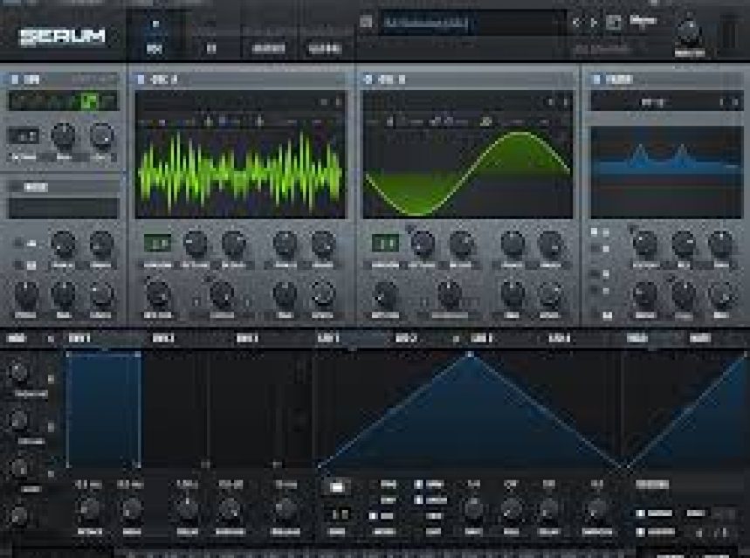Click the SERUM logo
Viewport: 750px width, 558px height.
click(62, 37)
